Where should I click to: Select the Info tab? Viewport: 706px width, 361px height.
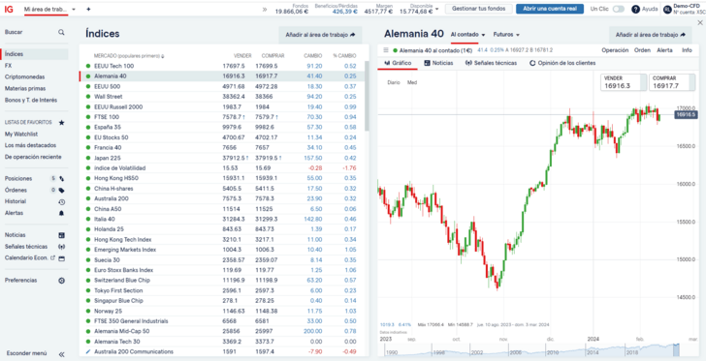(x=687, y=50)
